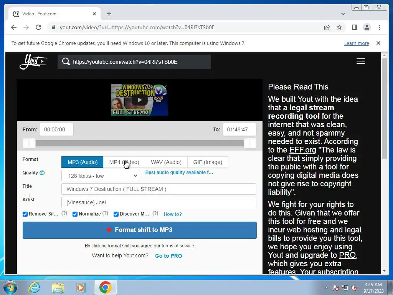Bookmark this page with the star
Image resolution: width=393 pixels, height=295 pixels.
click(x=339, y=27)
